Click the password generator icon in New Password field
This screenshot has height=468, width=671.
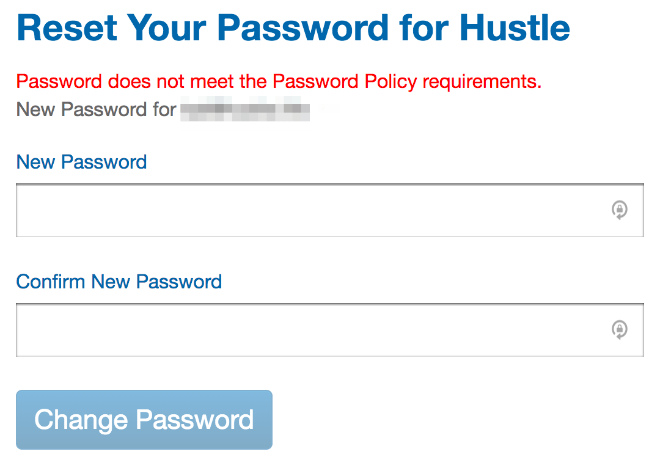[620, 210]
